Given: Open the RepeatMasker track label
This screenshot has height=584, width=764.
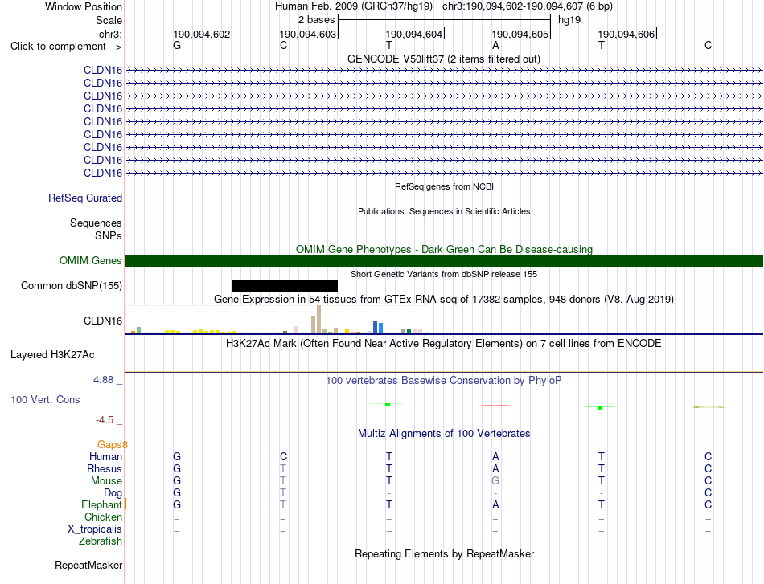Looking at the screenshot, I should tap(88, 565).
